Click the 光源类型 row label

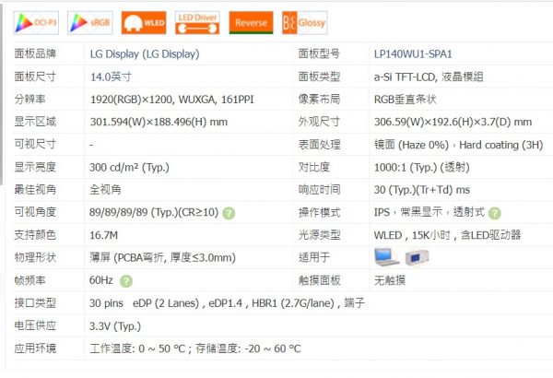[319, 235]
